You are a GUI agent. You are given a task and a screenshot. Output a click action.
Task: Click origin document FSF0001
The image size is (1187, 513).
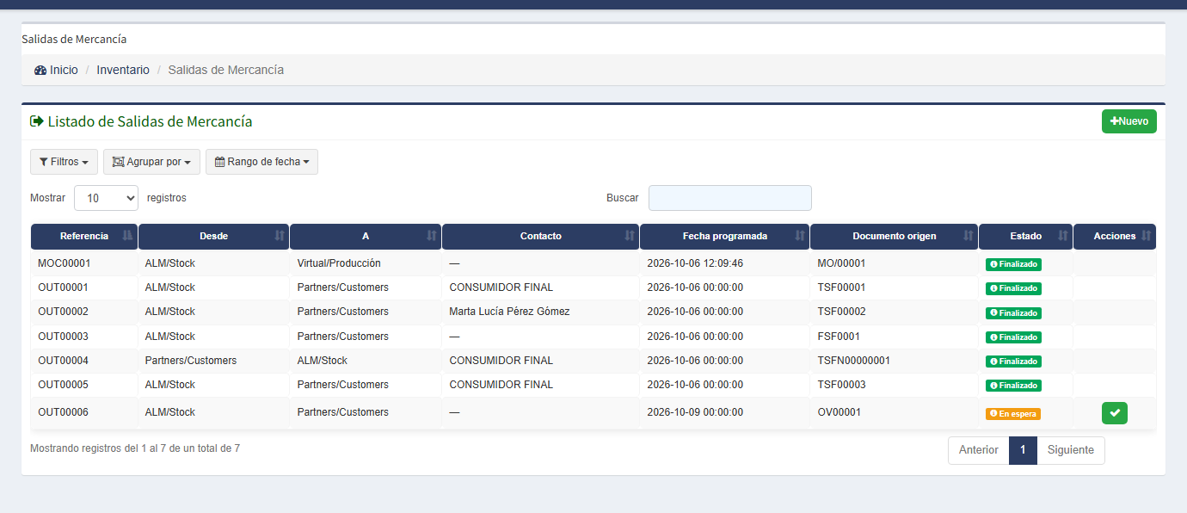point(839,337)
